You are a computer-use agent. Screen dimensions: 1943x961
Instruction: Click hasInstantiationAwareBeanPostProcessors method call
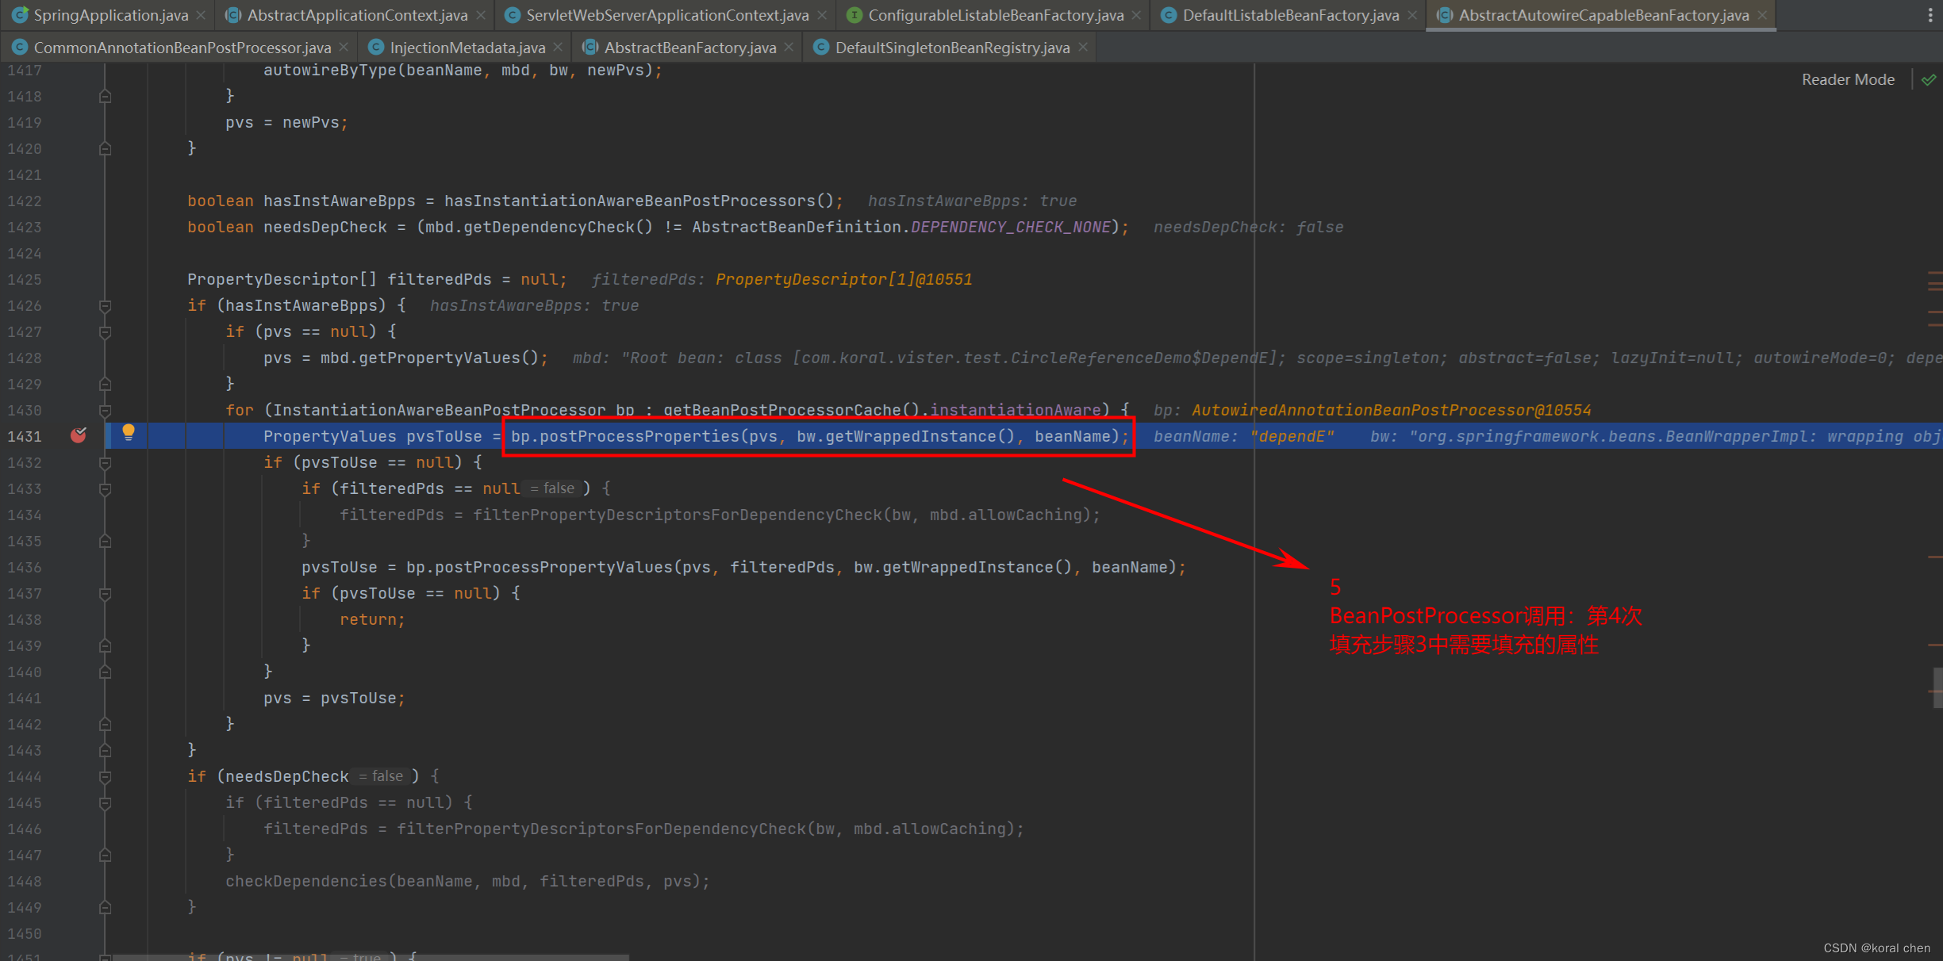pos(629,201)
